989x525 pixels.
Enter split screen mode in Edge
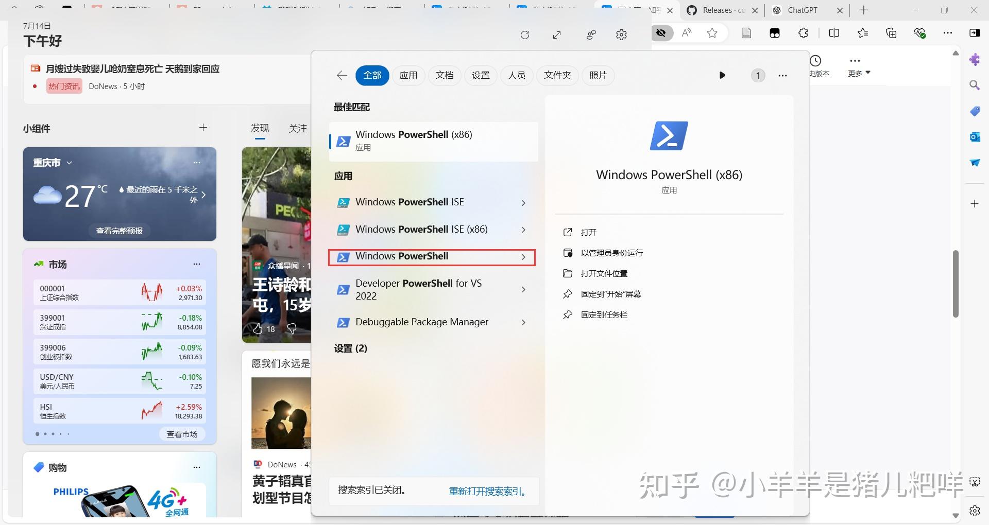pyautogui.click(x=834, y=32)
